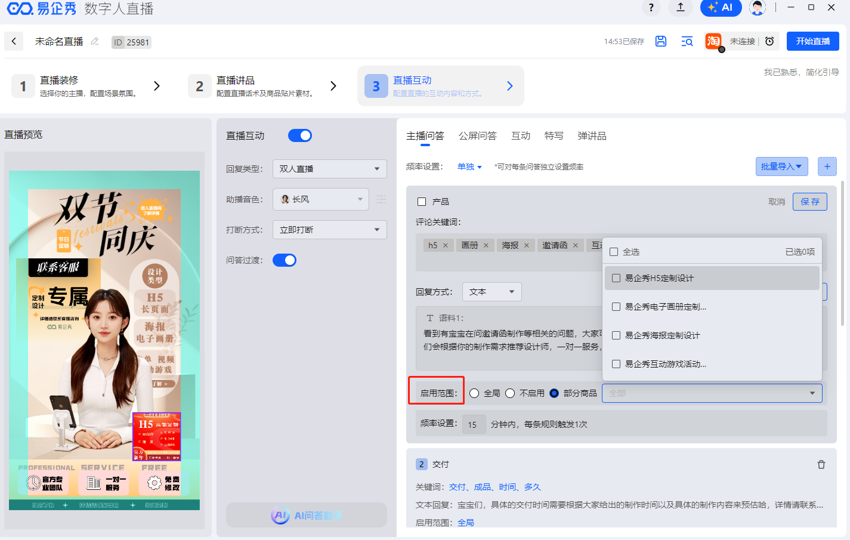Viewport: 850px width, 540px height.
Task: Click the back arrow beside 未命名直播
Action: [14, 41]
